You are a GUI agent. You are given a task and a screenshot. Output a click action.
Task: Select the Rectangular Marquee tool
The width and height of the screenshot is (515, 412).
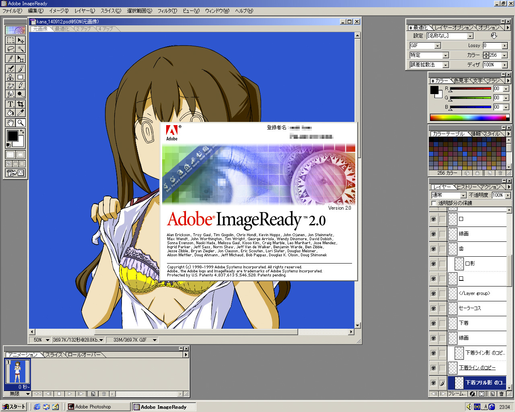(x=10, y=40)
